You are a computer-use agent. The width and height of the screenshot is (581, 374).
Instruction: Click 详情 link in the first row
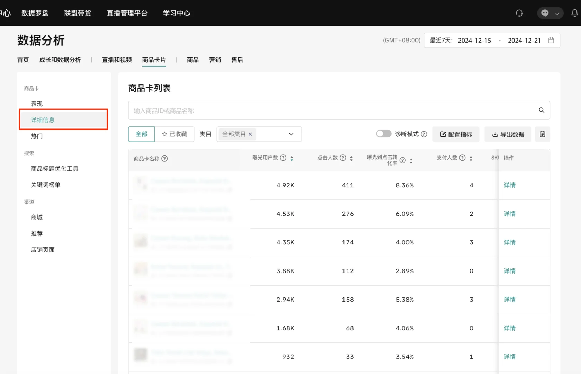click(509, 185)
